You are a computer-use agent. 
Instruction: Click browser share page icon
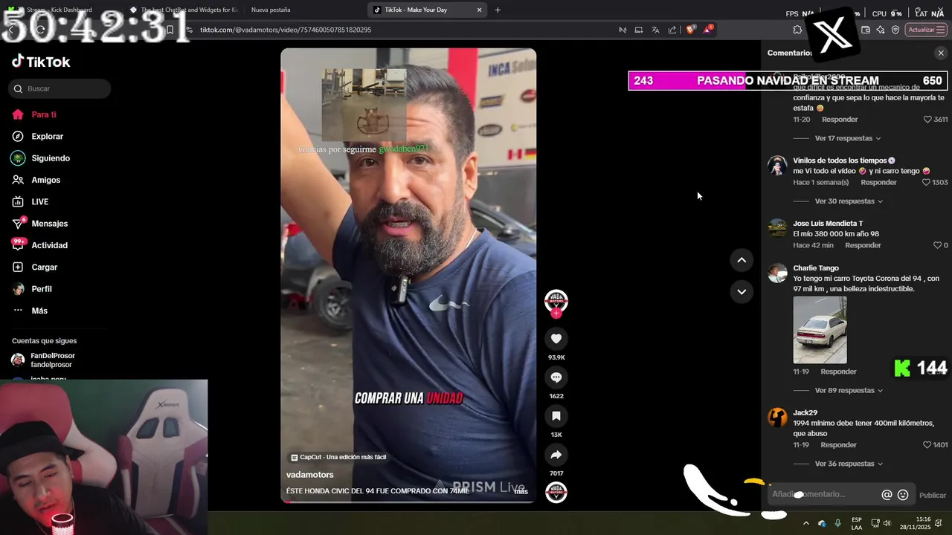click(672, 30)
